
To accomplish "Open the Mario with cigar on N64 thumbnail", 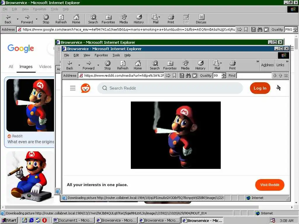I will tap(30, 177).
